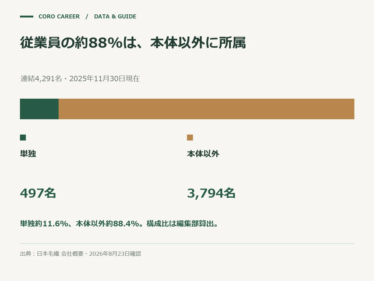Click the DATA & GUIDE header label
The width and height of the screenshot is (374, 281).
(x=115, y=17)
